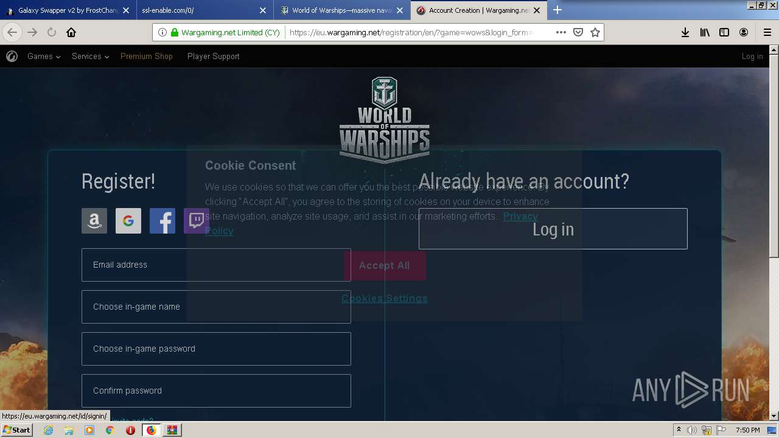Click the World of Warships logo
Screen dimensions: 779x438
pos(385,120)
